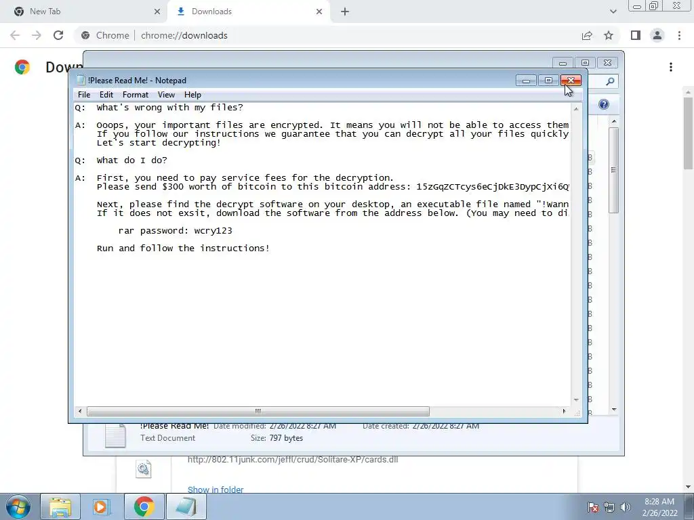Click the Notepad title bar document icon
Image resolution: width=694 pixels, height=520 pixels.
coord(81,80)
